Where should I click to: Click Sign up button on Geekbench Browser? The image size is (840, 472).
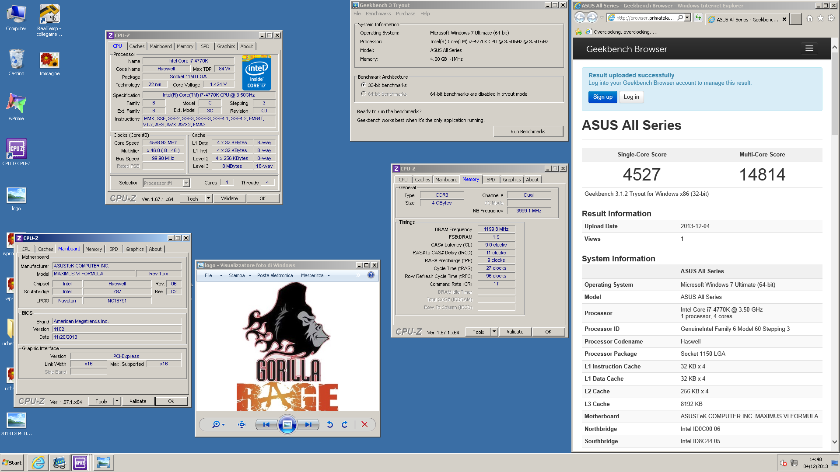coord(602,97)
